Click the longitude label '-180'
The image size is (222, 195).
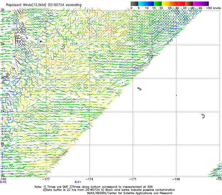(3, 179)
